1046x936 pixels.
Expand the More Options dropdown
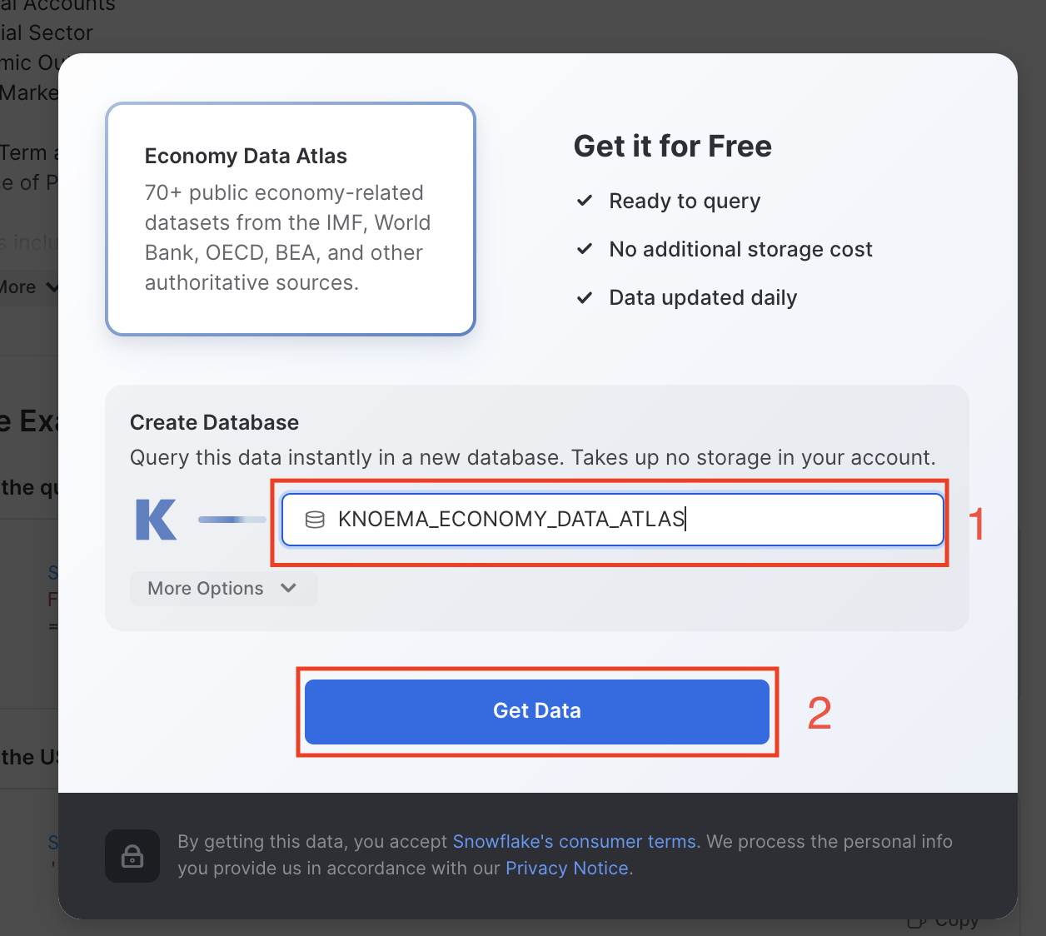223,588
